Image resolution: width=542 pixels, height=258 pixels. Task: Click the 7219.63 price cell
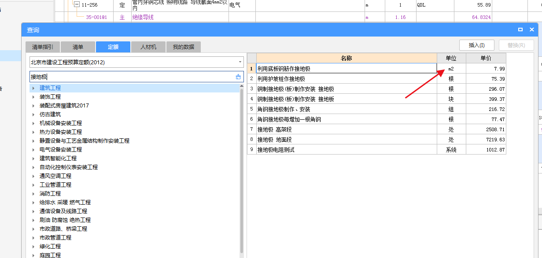(486, 140)
